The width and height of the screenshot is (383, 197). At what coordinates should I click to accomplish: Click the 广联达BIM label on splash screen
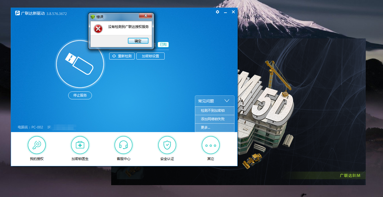(x=350, y=176)
